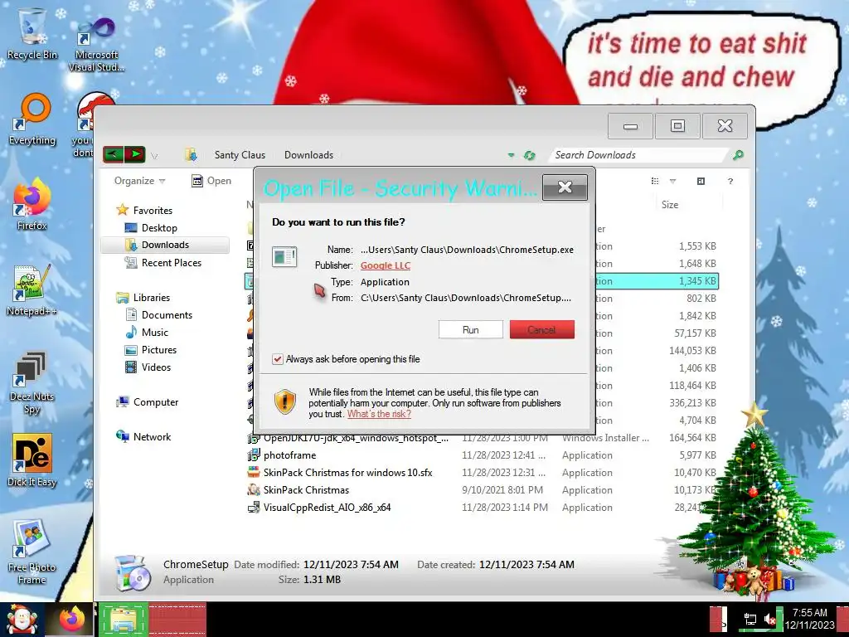The image size is (849, 637).
Task: Click the magnifier icon in Search Downloads
Action: point(737,155)
